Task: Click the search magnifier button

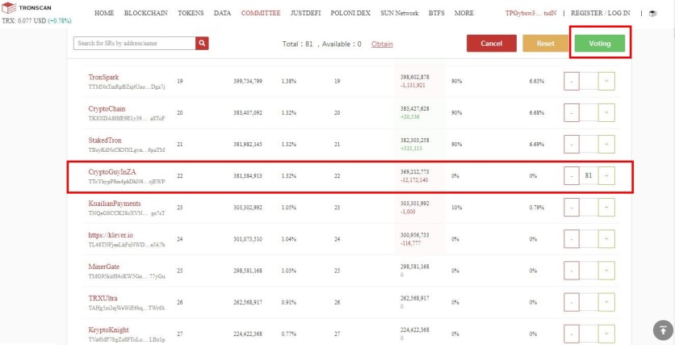Action: tap(203, 43)
